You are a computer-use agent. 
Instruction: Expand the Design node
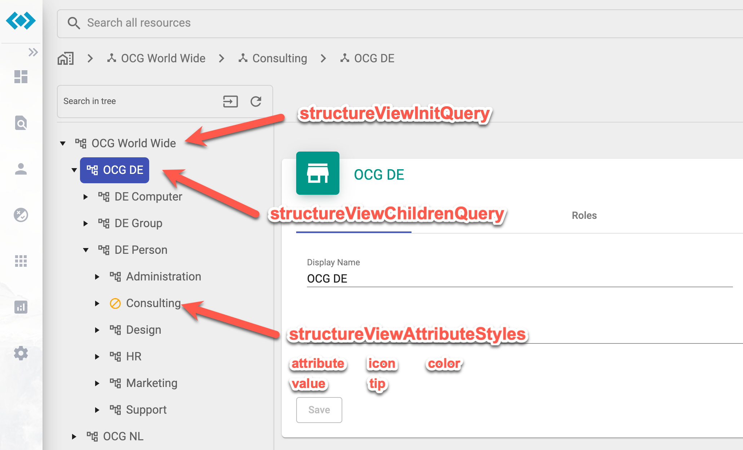[97, 330]
